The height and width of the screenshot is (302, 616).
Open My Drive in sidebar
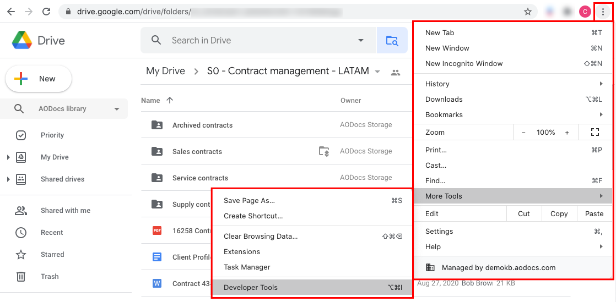click(x=55, y=157)
